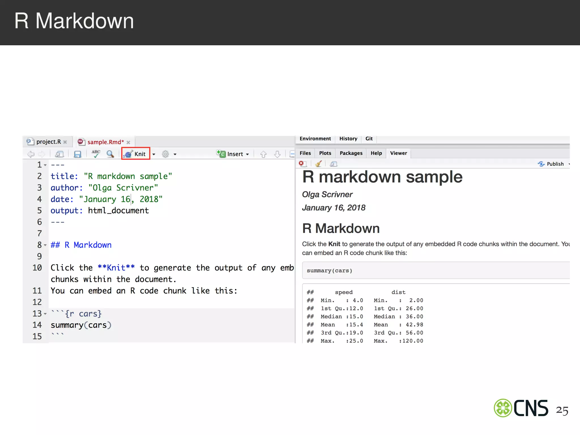Switch to the Help tab
This screenshot has height=435, width=580.
[x=376, y=153]
